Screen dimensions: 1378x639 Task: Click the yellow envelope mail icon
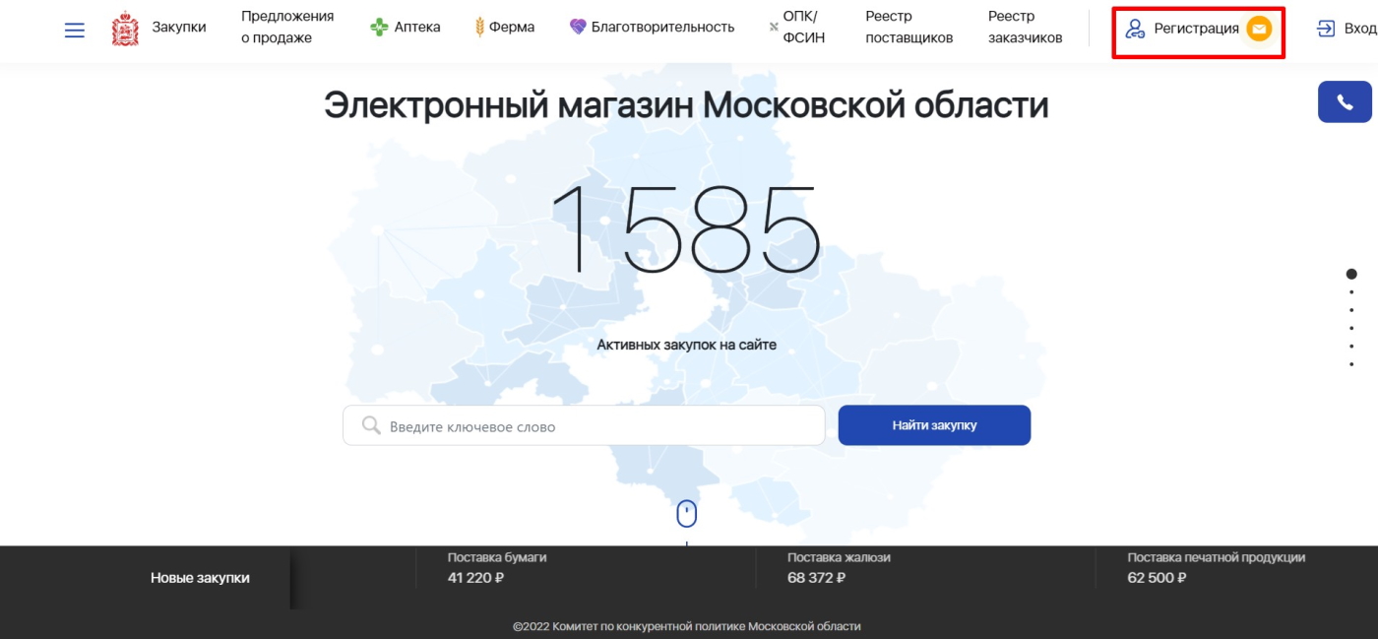point(1259,29)
